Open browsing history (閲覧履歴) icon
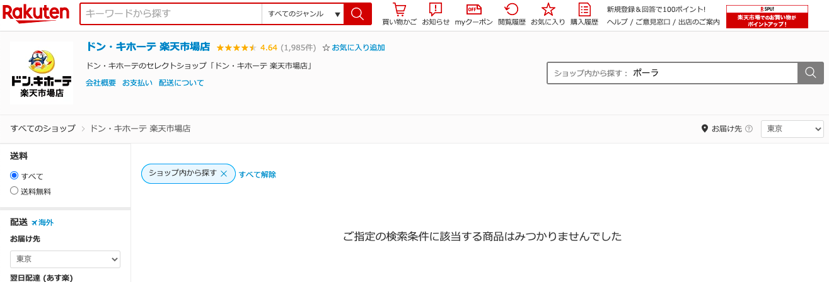Image resolution: width=829 pixels, height=282 pixels. pos(512,14)
